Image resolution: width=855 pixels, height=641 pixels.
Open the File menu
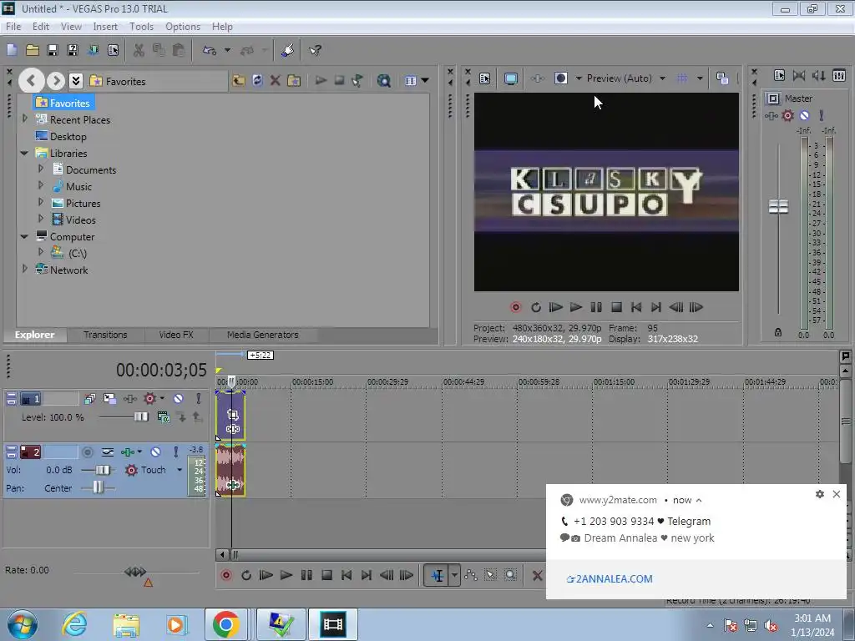click(13, 27)
